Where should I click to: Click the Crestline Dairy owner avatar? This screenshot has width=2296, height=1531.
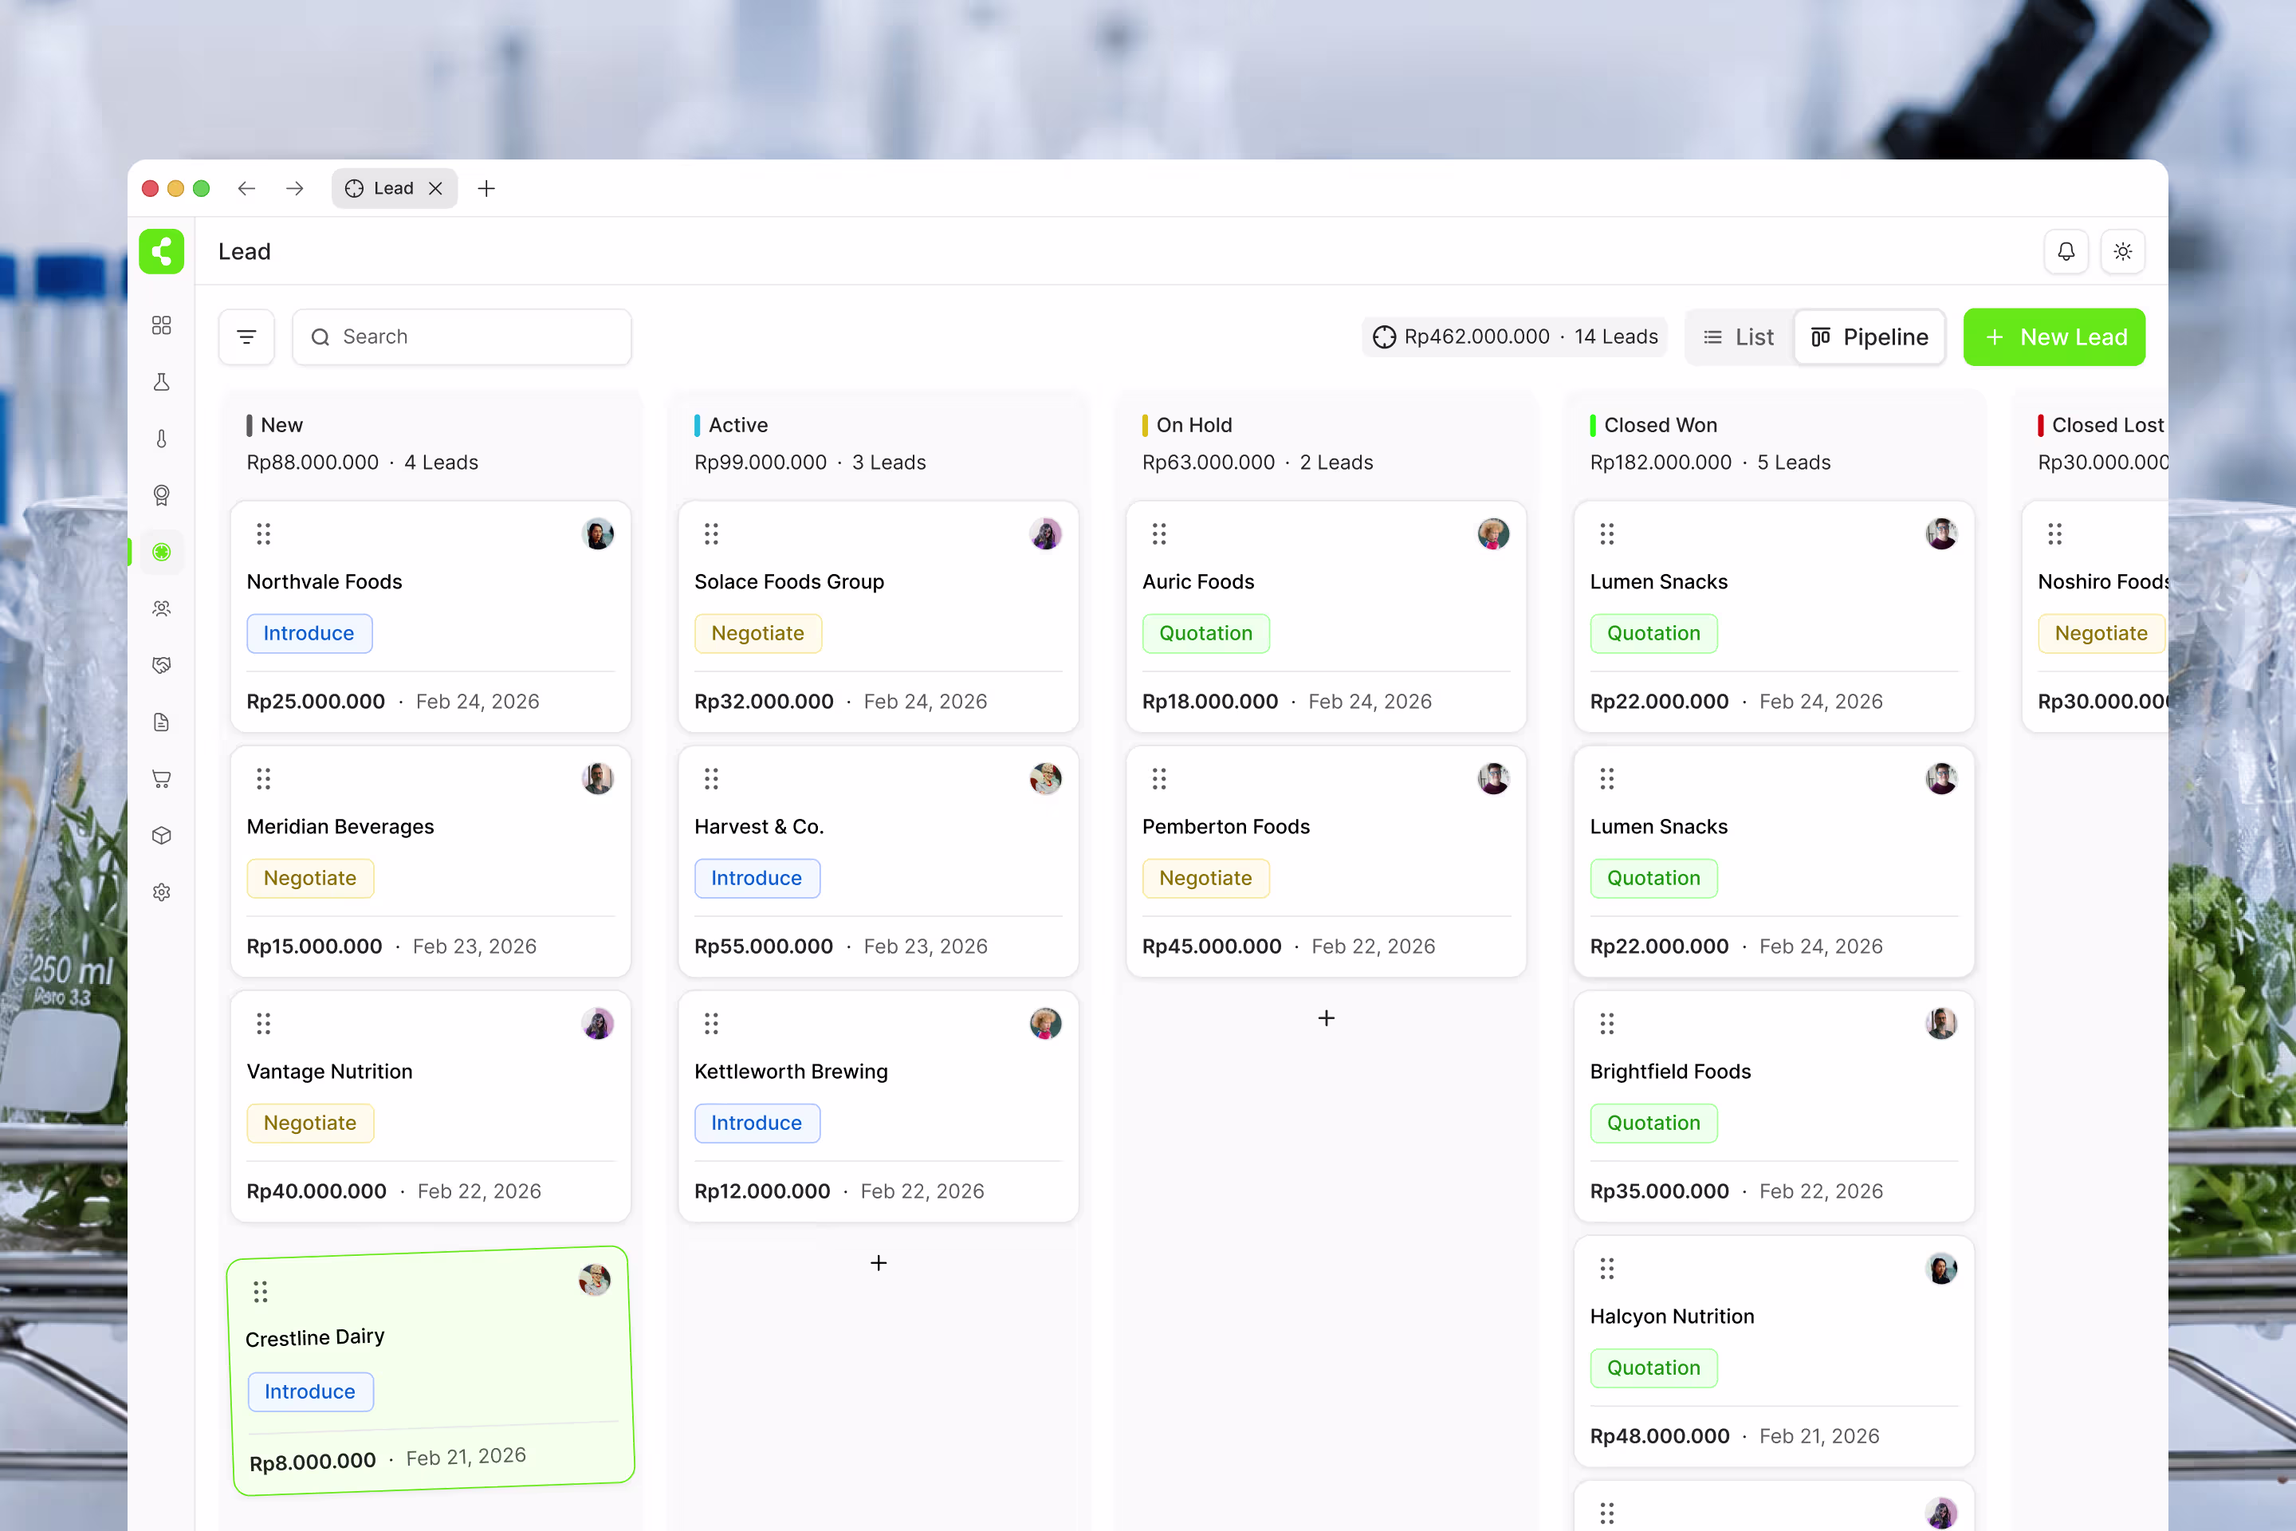point(595,1279)
